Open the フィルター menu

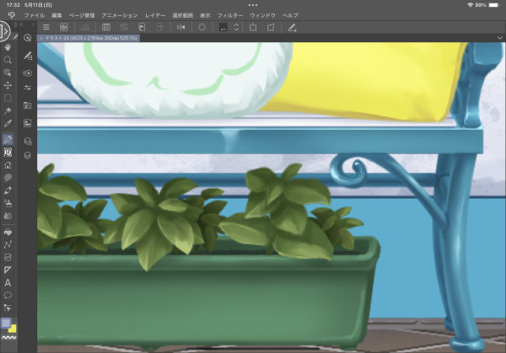click(x=229, y=16)
